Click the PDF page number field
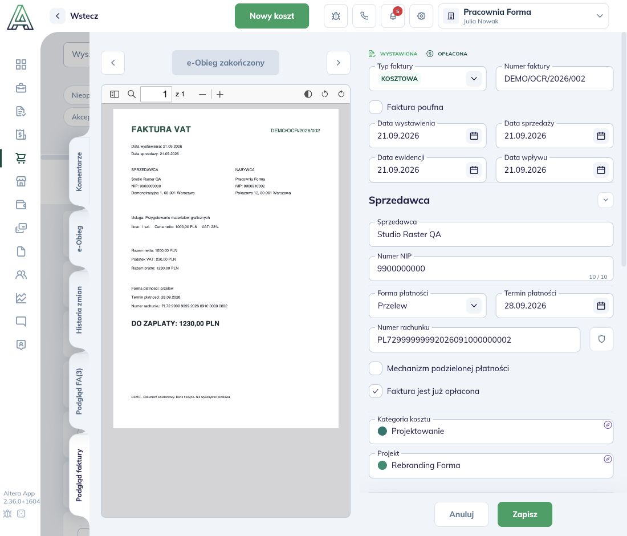This screenshot has height=536, width=627. point(156,94)
